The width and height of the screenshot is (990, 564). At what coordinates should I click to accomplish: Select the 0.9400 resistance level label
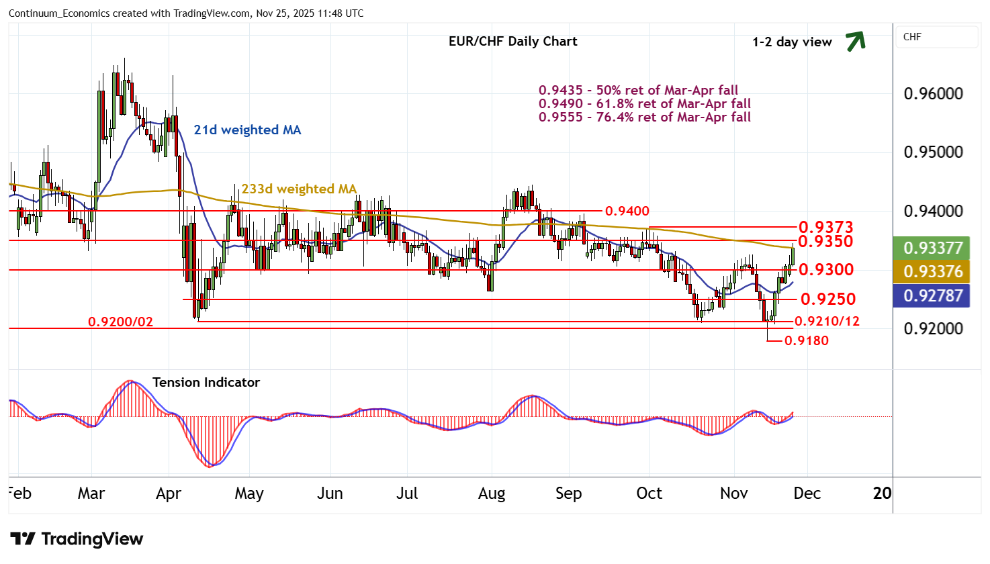click(627, 211)
